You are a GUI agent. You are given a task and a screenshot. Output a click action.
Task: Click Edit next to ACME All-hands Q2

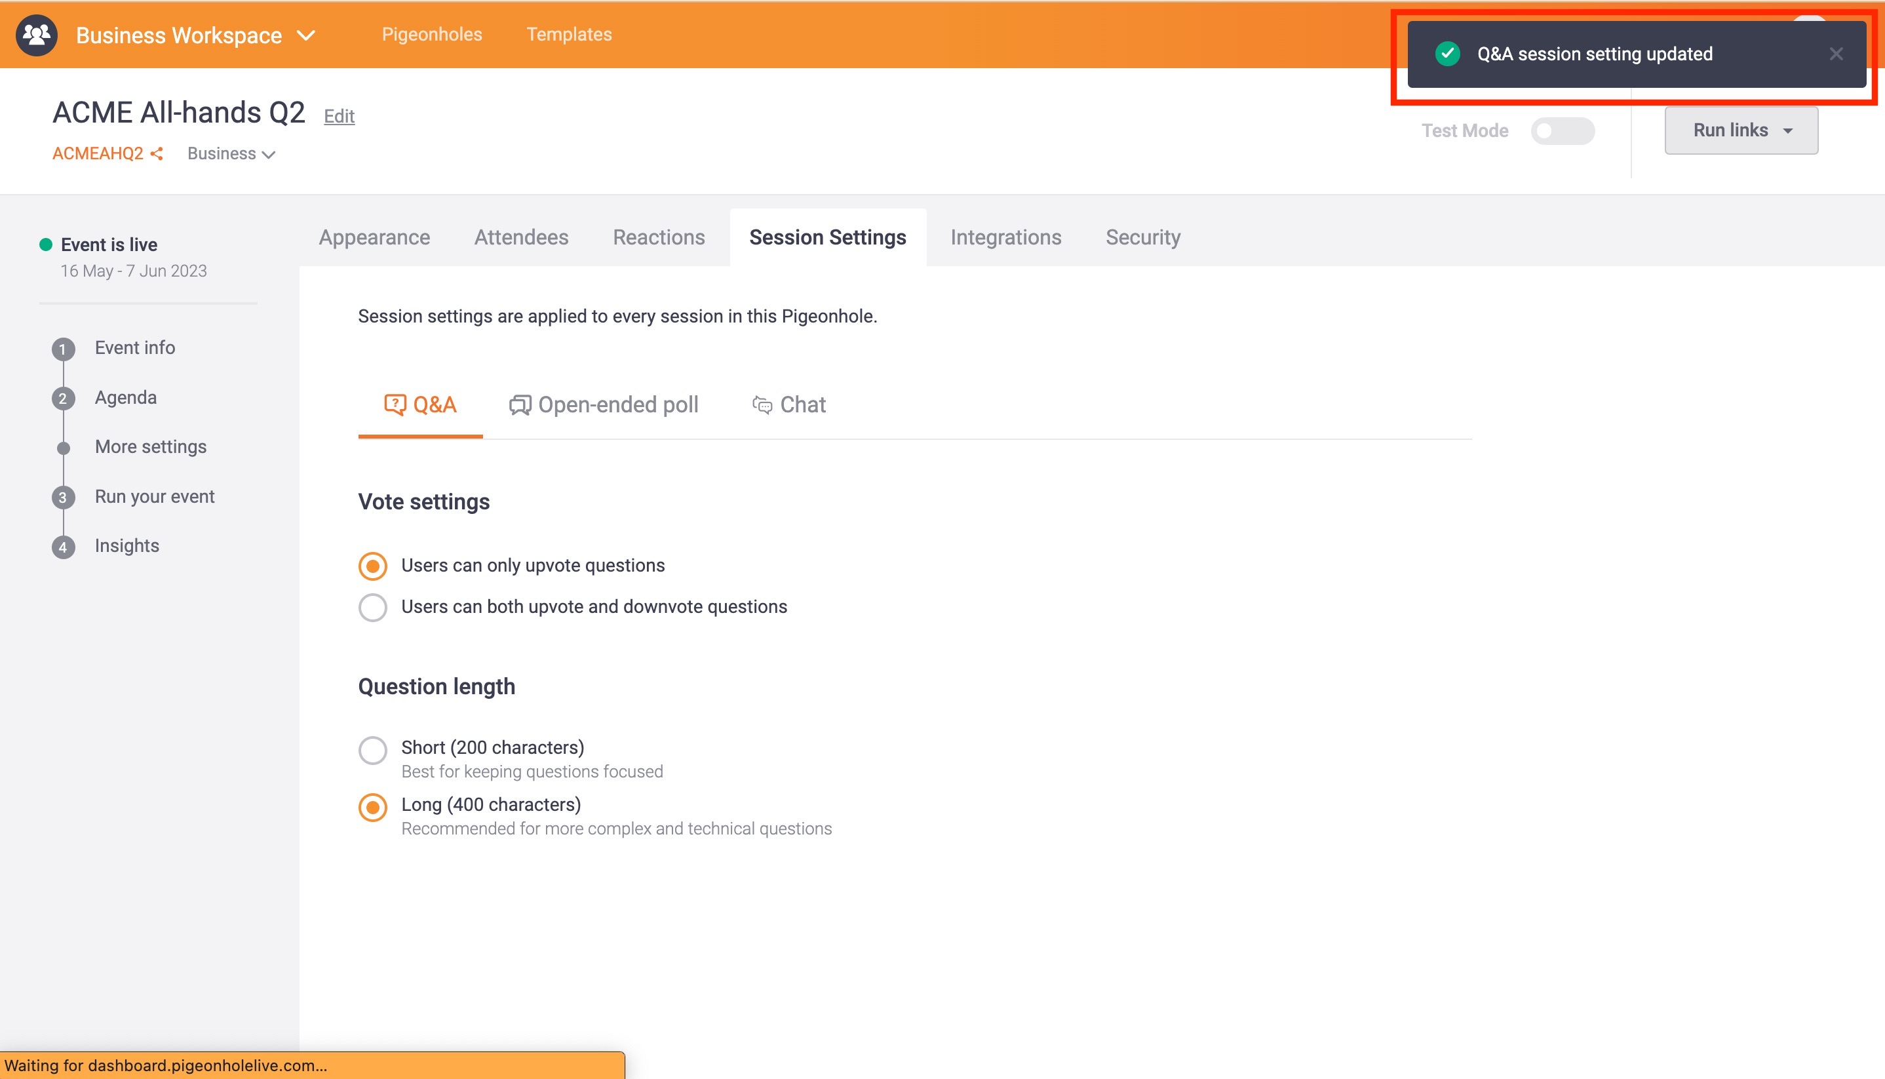pyautogui.click(x=340, y=115)
